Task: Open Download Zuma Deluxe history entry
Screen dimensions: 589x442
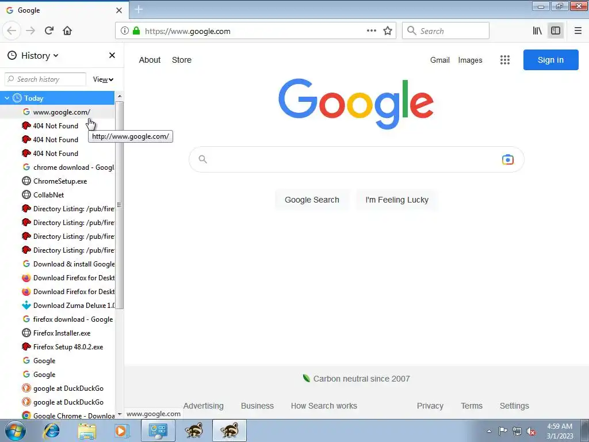Action: click(x=57, y=306)
